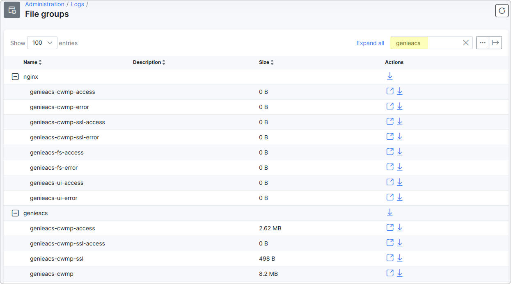Viewport: 511px width, 284px height.
Task: Sort table by Name column
Action: (x=32, y=62)
